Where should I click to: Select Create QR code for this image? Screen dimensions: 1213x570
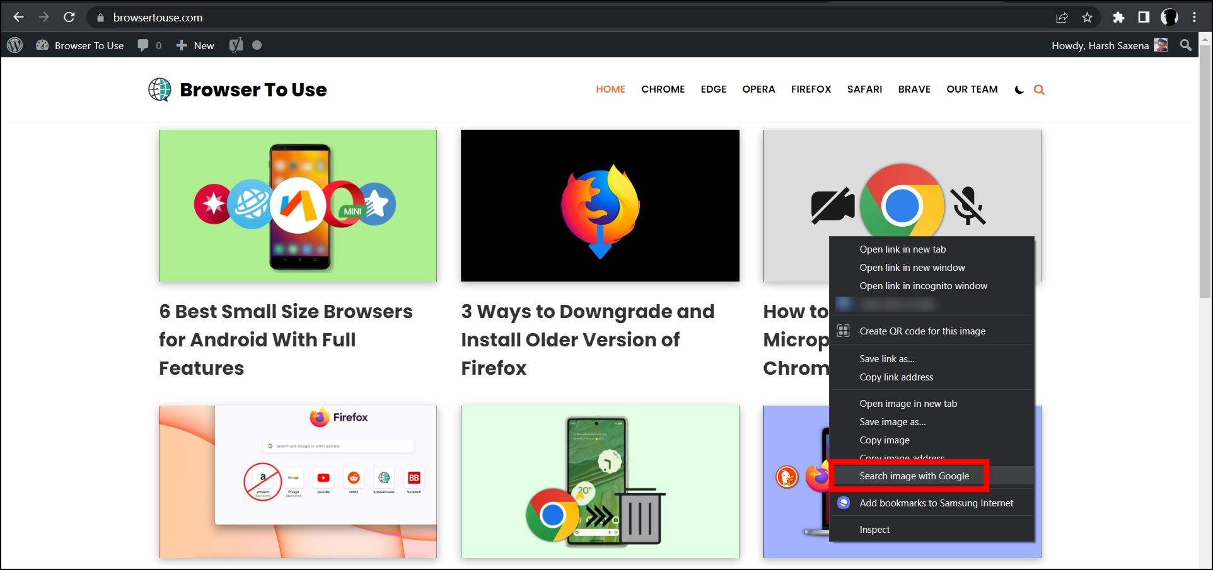click(922, 331)
